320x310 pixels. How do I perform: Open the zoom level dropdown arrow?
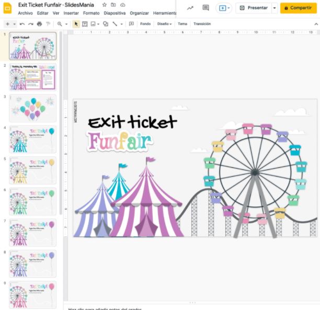66,24
